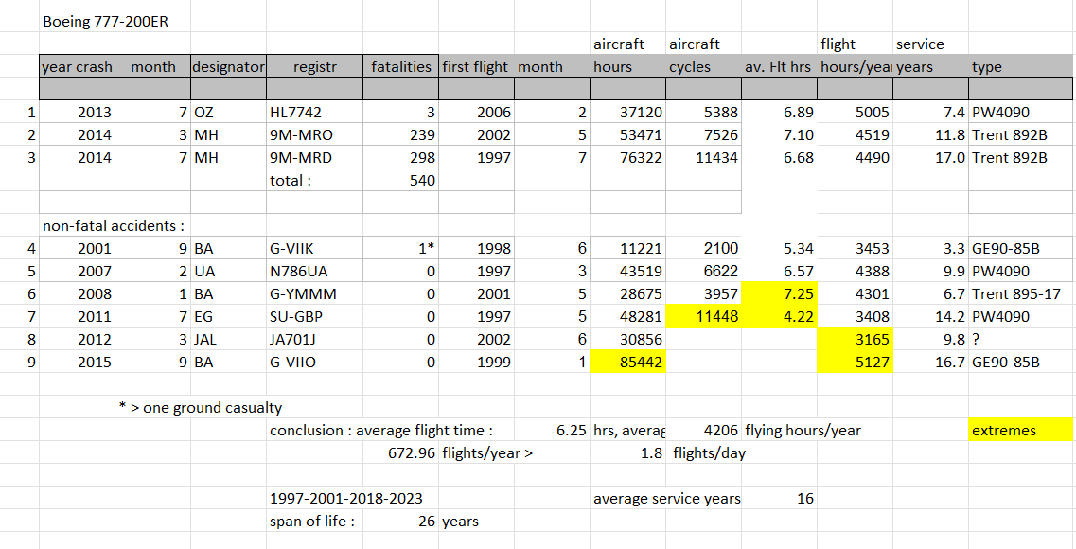The image size is (1076, 549).
Task: Select designator cell JAL
Action: tap(228, 338)
